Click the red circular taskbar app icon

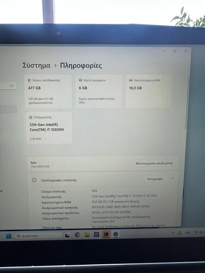tap(106, 234)
